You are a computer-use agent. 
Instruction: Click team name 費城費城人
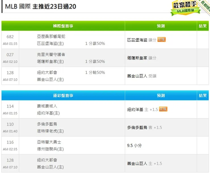click(x=47, y=106)
